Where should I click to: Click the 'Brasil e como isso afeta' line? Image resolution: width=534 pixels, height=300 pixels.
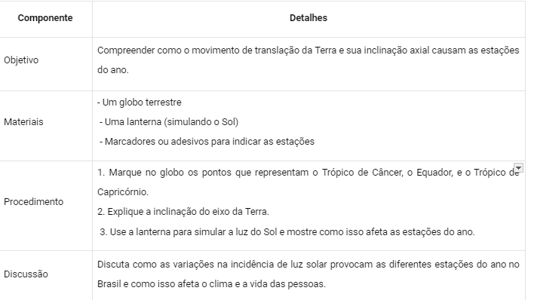[211, 284]
